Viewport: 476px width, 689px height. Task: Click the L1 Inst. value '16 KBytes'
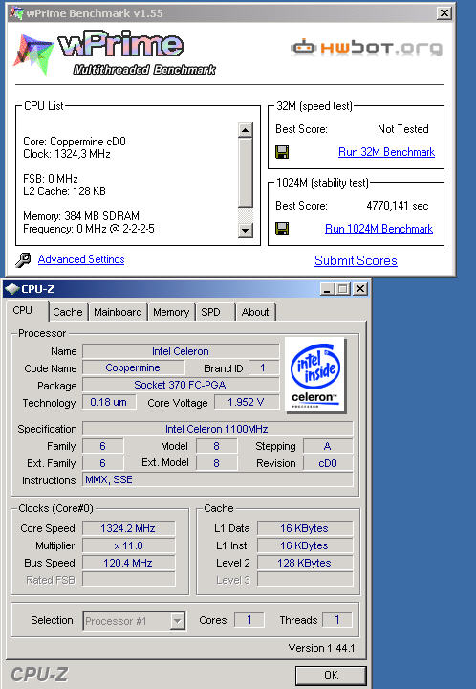[x=305, y=545]
